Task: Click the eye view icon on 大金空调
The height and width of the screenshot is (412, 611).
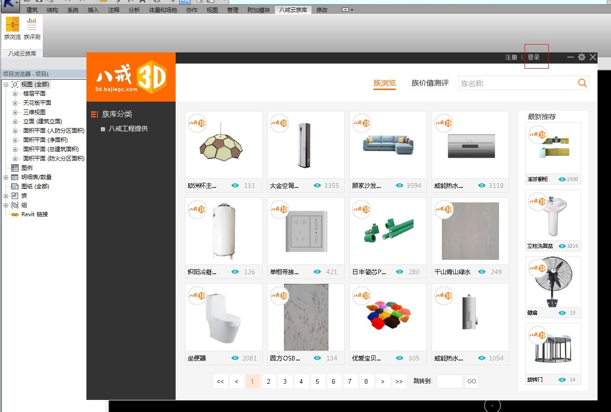Action: click(317, 185)
